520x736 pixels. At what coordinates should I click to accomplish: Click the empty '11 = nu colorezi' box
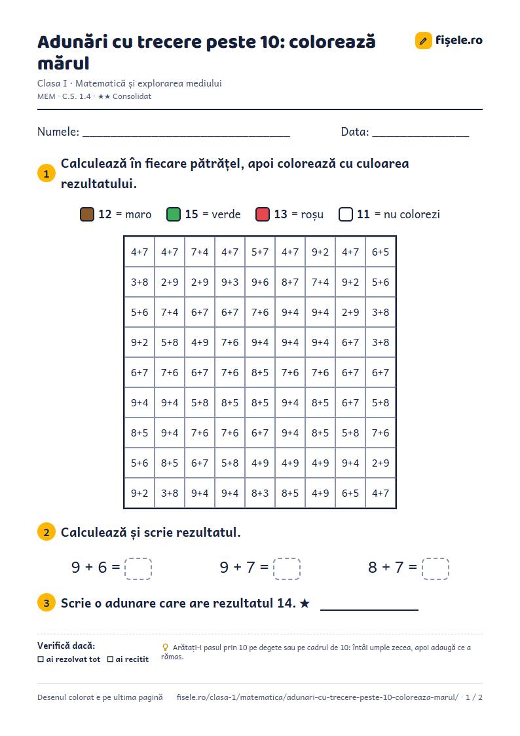pos(346,214)
